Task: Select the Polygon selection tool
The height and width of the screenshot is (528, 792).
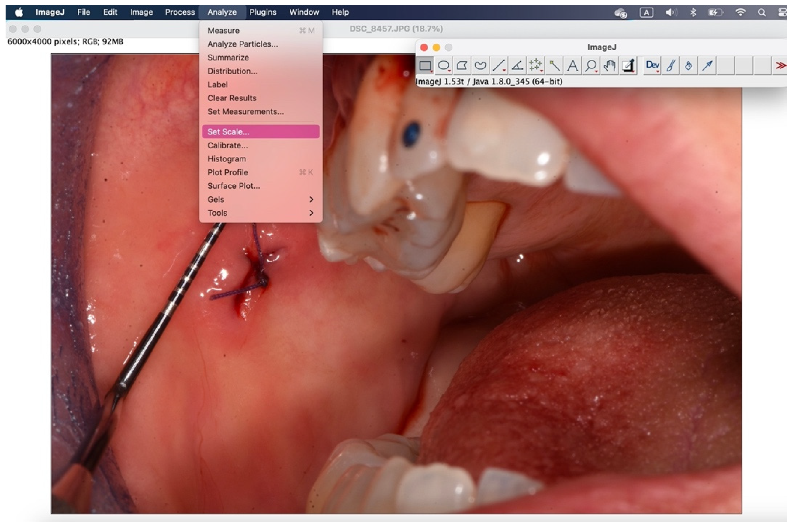Action: (x=462, y=65)
